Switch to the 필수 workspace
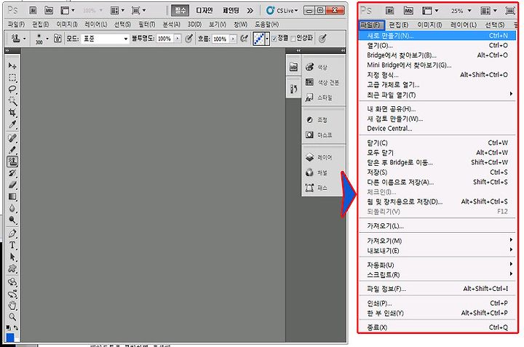 point(180,11)
